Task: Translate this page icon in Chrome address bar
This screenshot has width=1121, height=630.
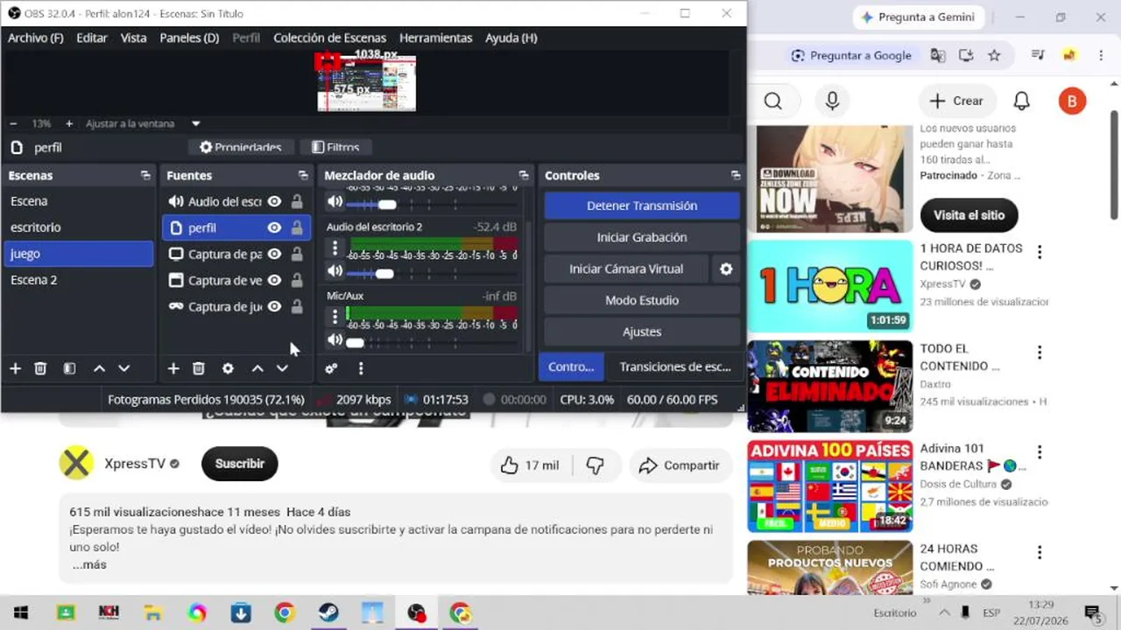Action: [938, 55]
